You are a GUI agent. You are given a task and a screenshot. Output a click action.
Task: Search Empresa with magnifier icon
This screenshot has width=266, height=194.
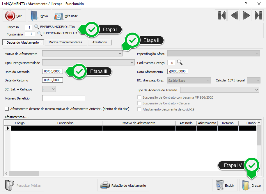37,27
